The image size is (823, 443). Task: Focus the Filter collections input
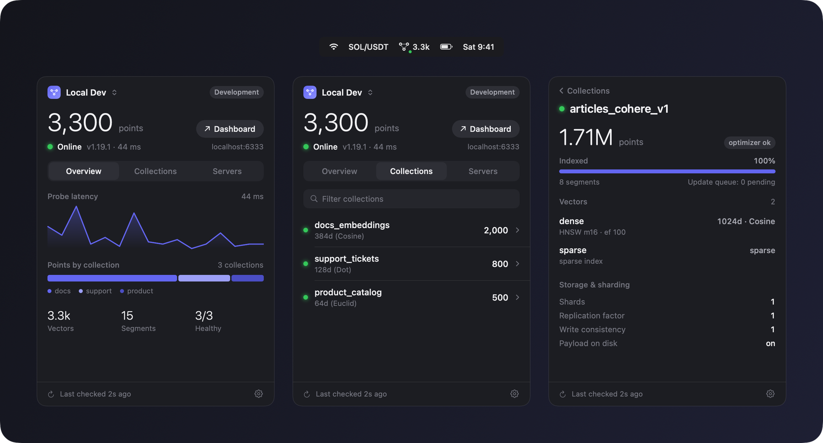click(x=411, y=199)
